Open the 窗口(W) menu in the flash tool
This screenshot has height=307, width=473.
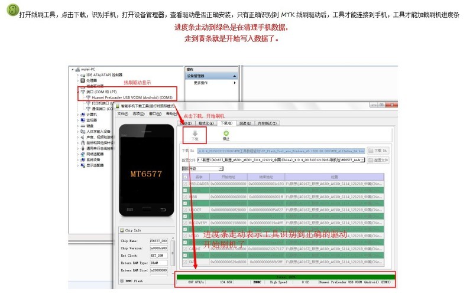(x=155, y=114)
